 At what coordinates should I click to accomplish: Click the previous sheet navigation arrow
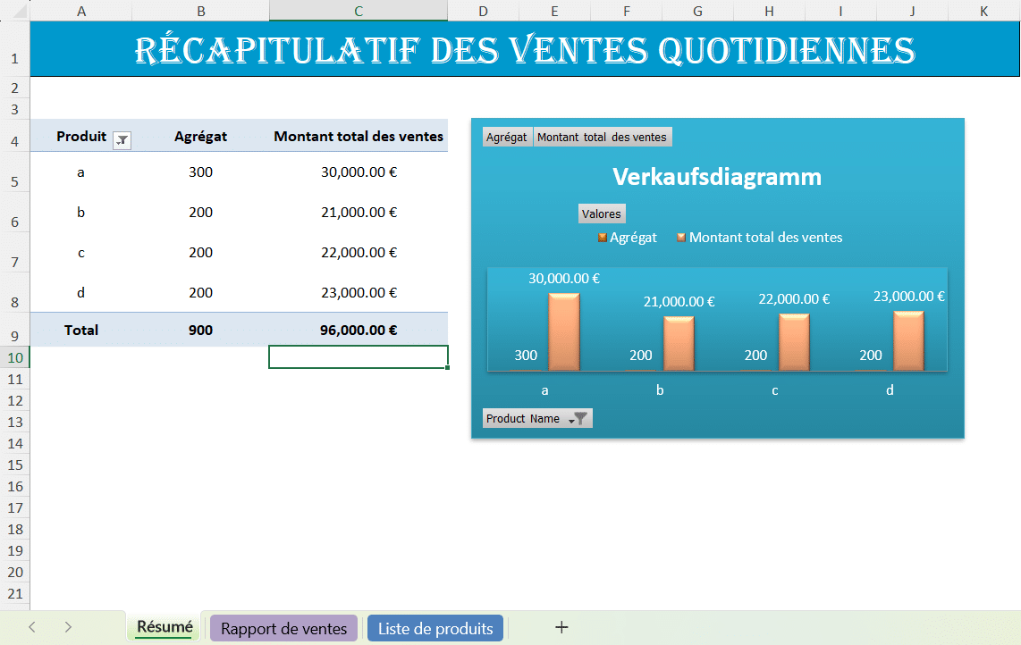32,627
